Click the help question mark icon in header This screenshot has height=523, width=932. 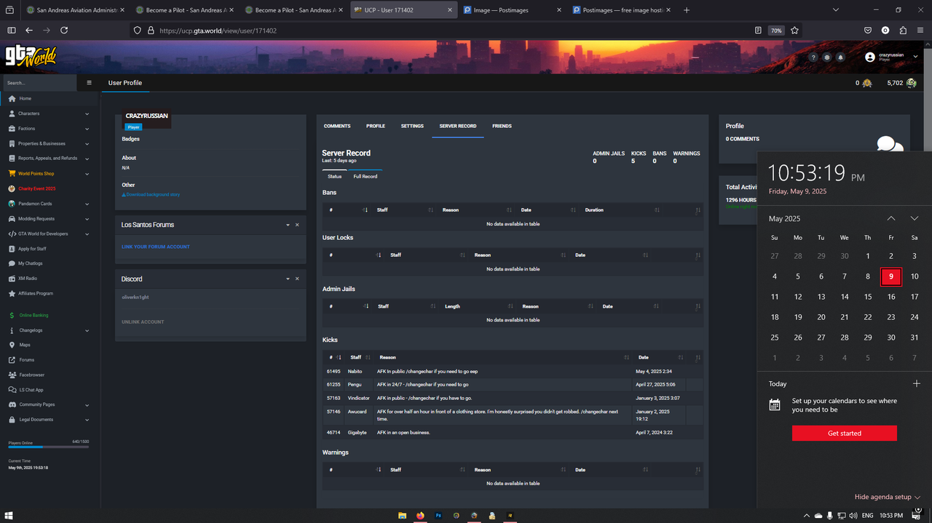click(813, 57)
